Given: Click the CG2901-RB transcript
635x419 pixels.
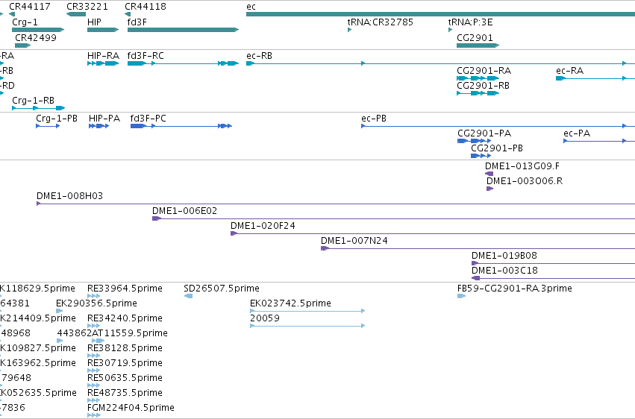Looking at the screenshot, I should click(x=478, y=93).
